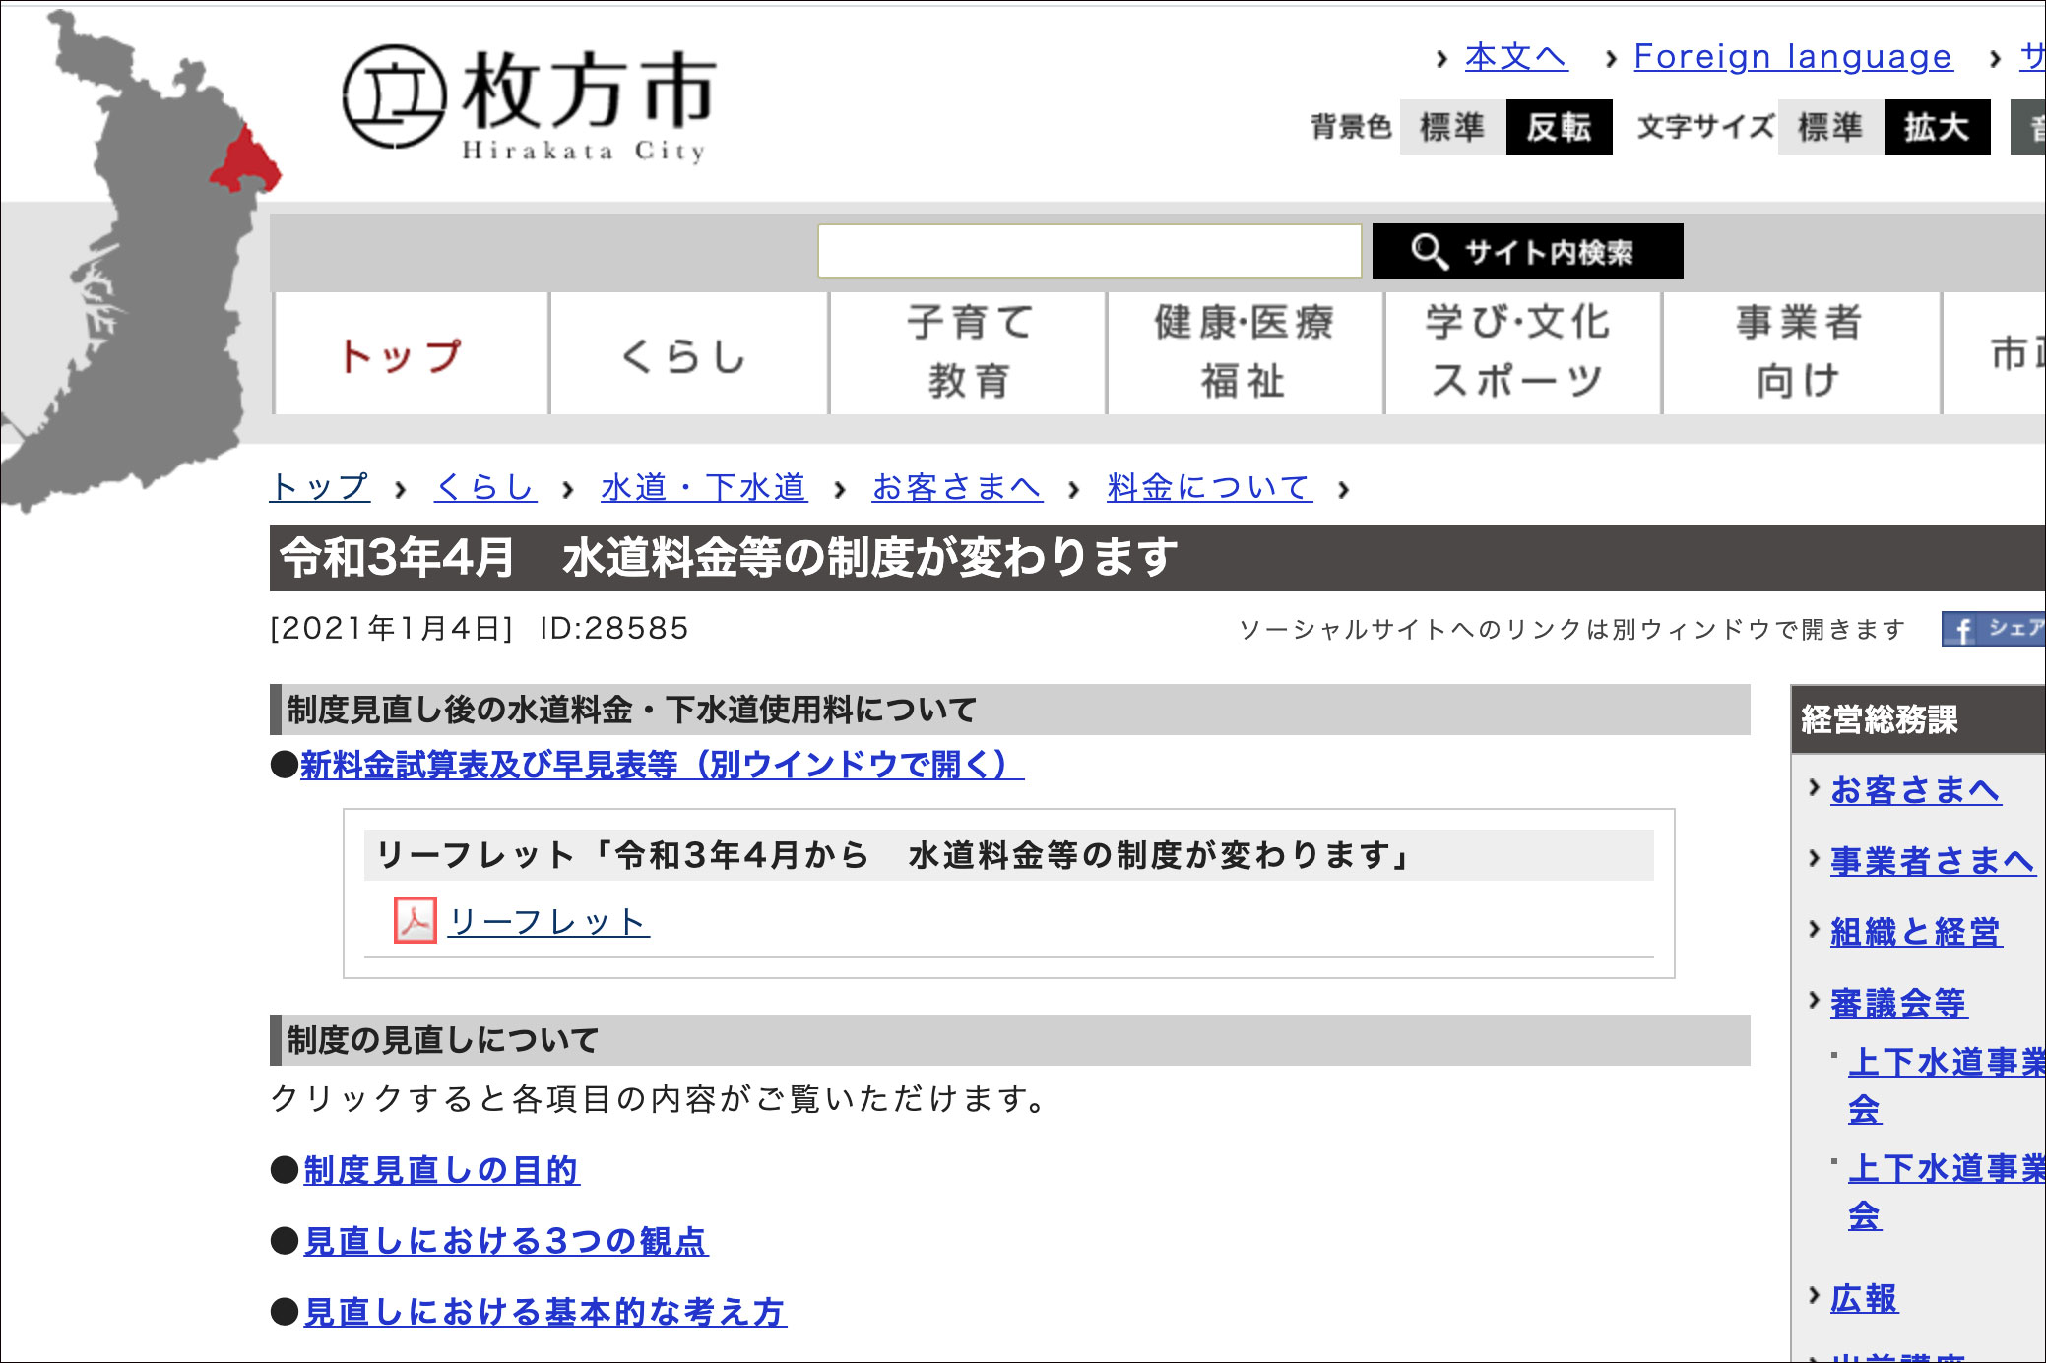Open 制度見直しの目的 link

[441, 1170]
